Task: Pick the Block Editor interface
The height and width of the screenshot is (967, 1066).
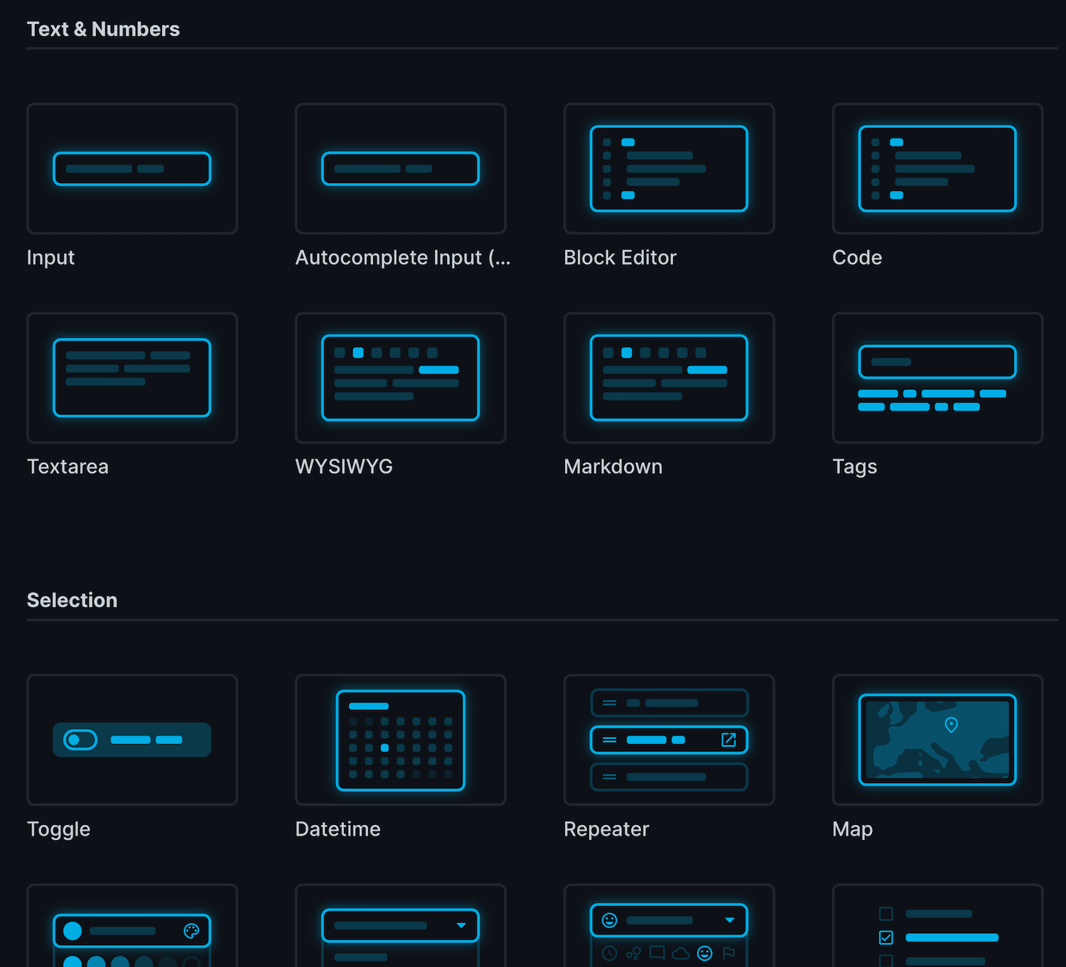Action: coord(669,169)
